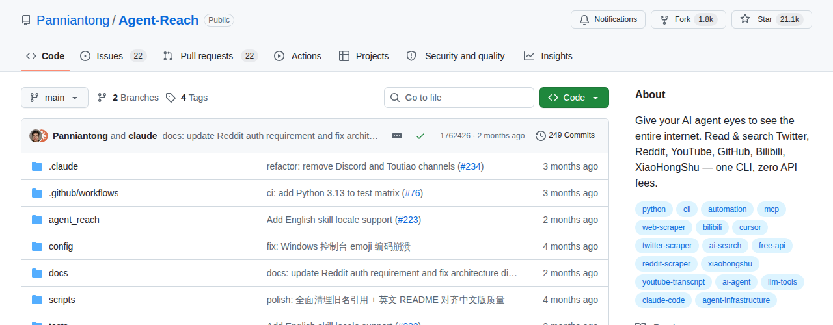Select the cli topic tag
Screen dimensions: 833x325
(687, 209)
